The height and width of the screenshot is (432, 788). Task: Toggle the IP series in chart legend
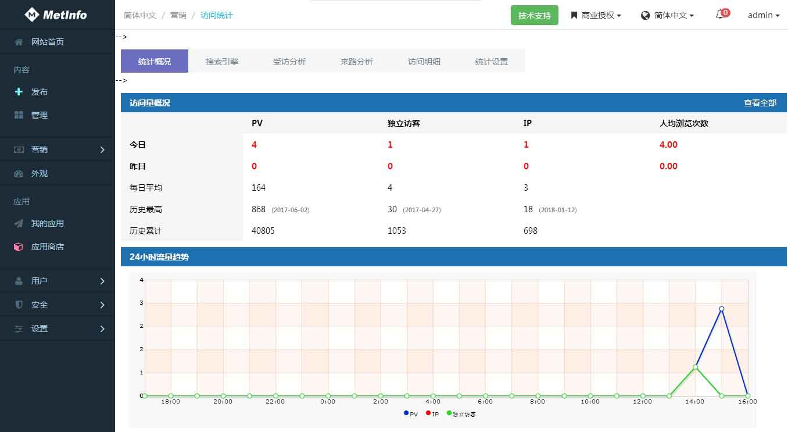pyautogui.click(x=431, y=414)
